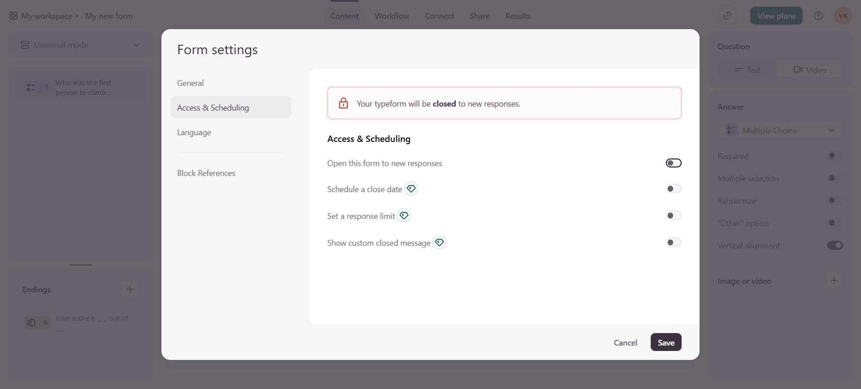
Task: Click premium diamond icon beside Set a response limit
Action: click(404, 216)
